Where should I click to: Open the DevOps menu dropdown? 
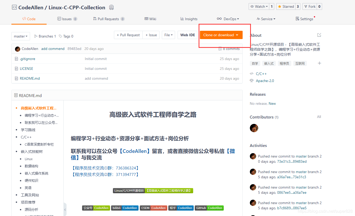(228, 19)
